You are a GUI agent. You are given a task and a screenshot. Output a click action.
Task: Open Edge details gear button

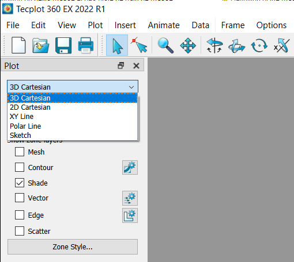130,215
